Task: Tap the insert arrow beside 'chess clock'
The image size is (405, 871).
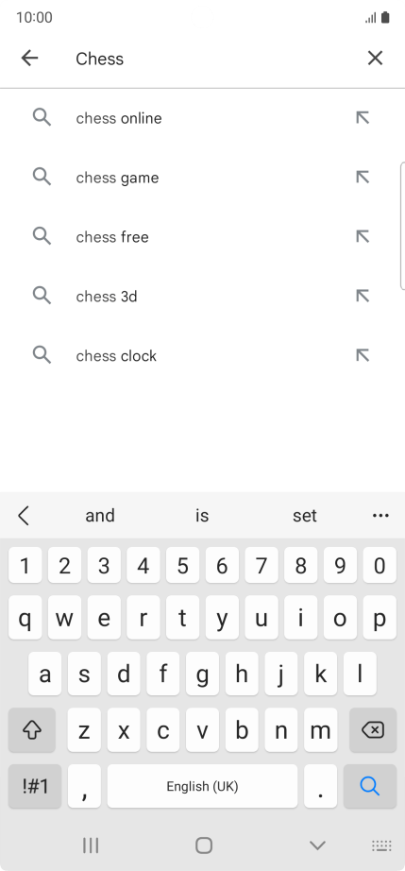Action: click(x=363, y=355)
